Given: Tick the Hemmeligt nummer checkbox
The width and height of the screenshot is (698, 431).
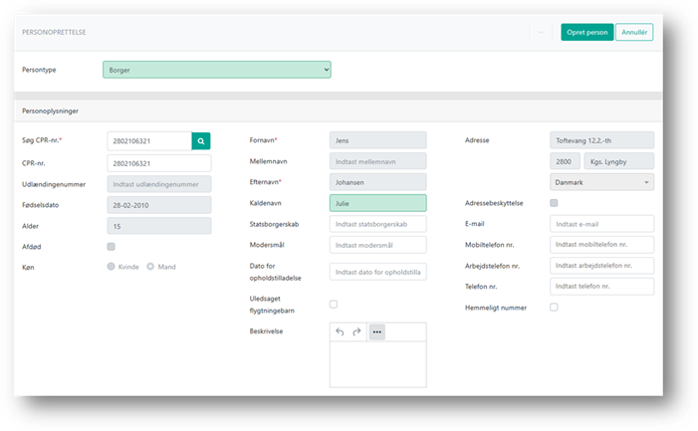Looking at the screenshot, I should tap(554, 308).
